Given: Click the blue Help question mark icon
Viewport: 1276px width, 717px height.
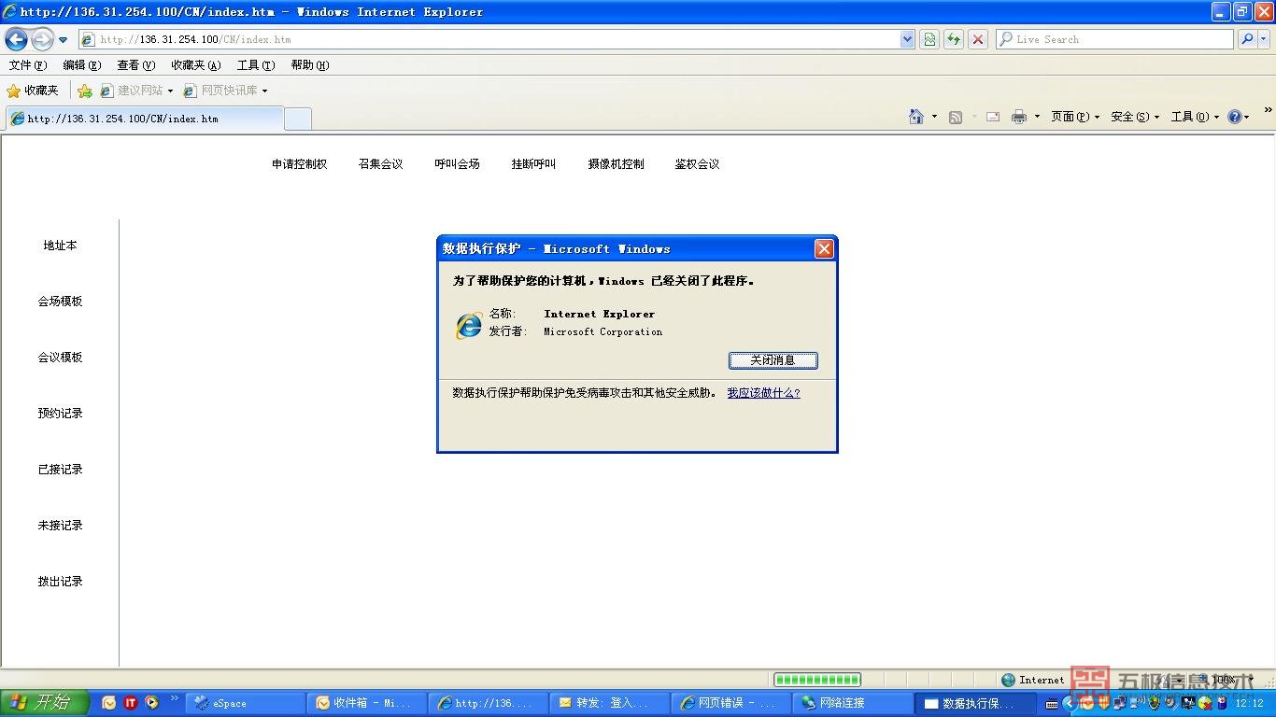Looking at the screenshot, I should coord(1234,117).
